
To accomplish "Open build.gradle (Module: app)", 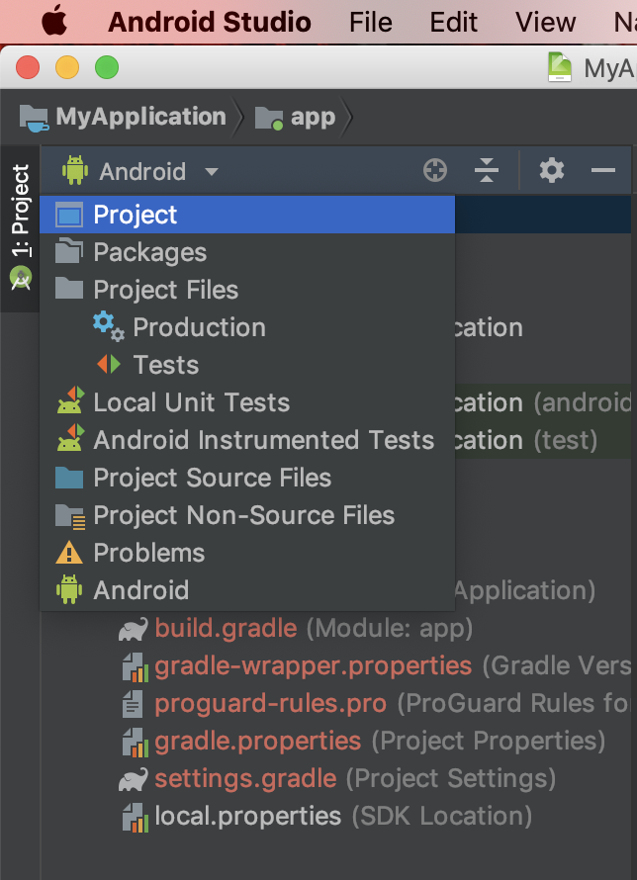I will point(314,629).
